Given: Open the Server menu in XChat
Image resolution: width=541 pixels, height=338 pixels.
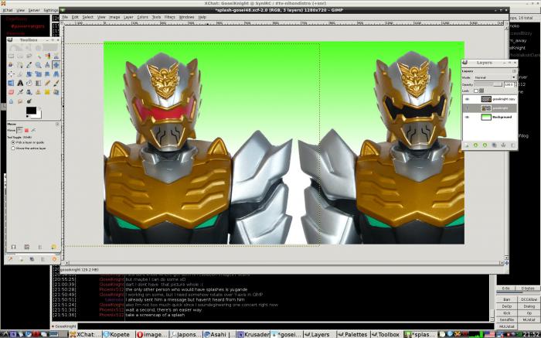Looking at the screenshot, I should pos(34,10).
